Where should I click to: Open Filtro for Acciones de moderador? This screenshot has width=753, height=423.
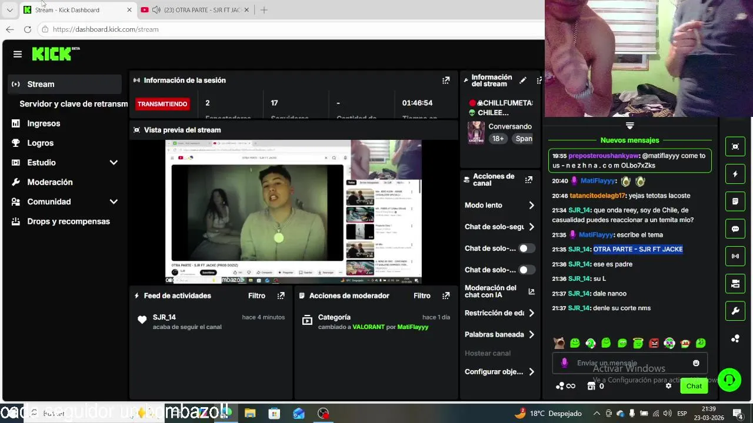pyautogui.click(x=422, y=296)
